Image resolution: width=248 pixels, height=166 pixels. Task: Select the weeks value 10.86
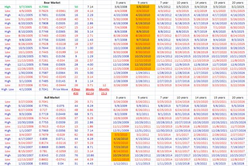tap(90, 155)
